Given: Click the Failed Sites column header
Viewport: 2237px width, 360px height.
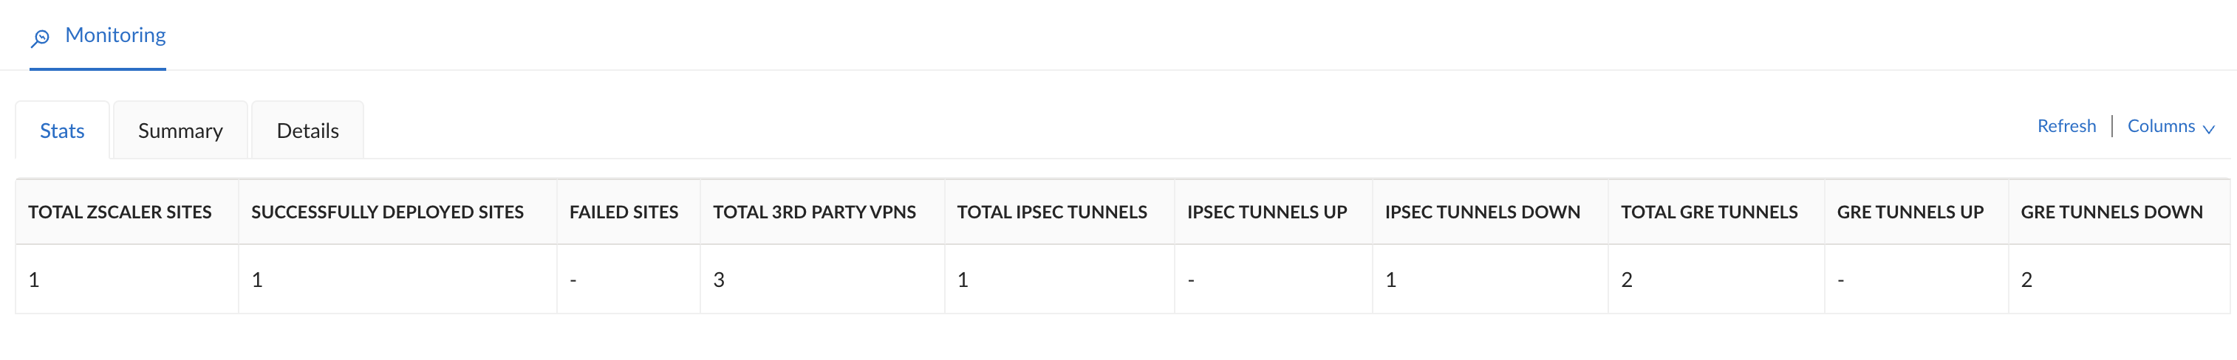Looking at the screenshot, I should (624, 212).
